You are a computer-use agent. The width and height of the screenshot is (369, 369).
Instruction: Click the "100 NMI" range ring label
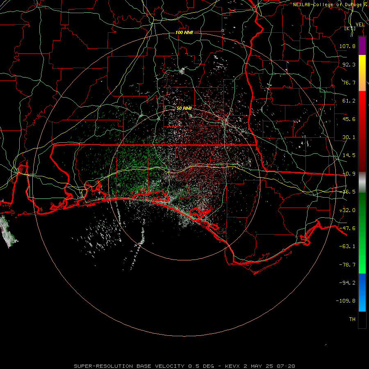pyautogui.click(x=184, y=32)
